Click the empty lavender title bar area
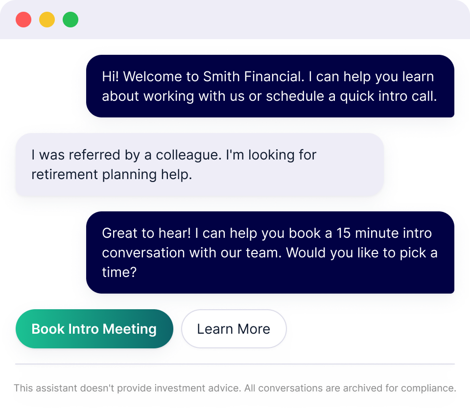The height and width of the screenshot is (411, 470). coord(269,20)
